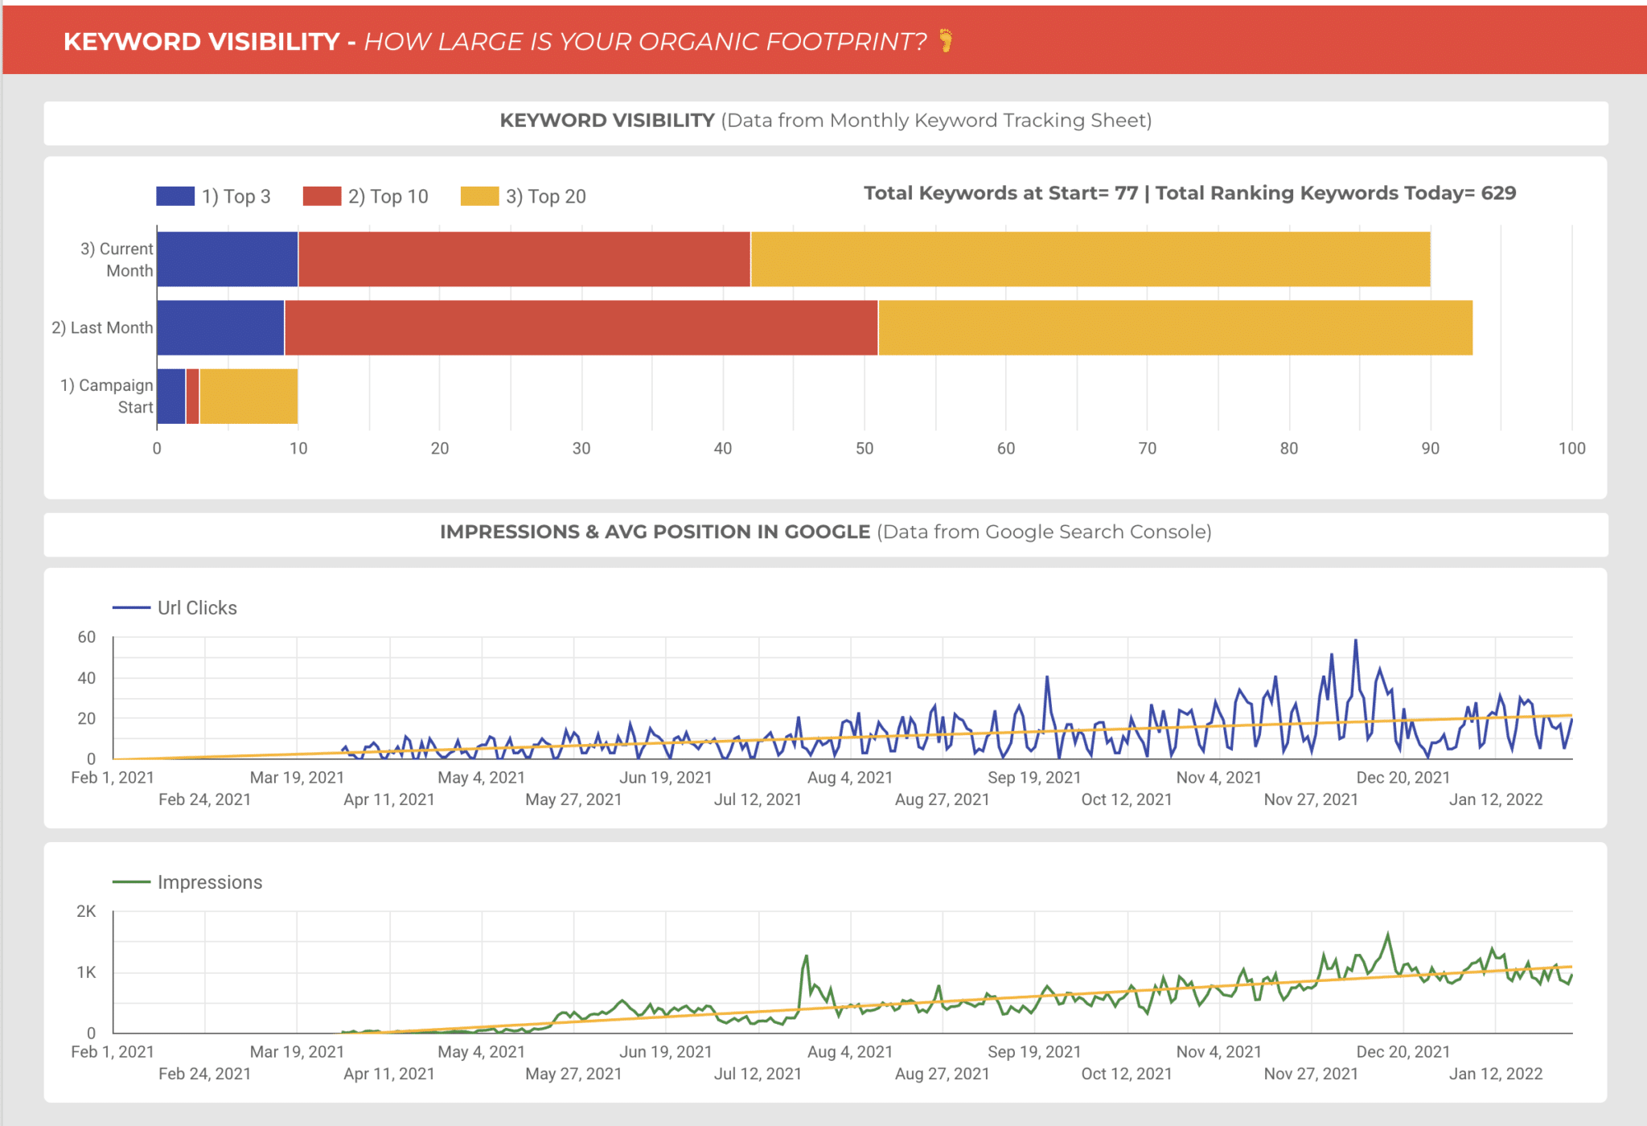The width and height of the screenshot is (1647, 1126).
Task: Click the 'IMPRESSIONS & AVG POSITION IN GOOGLE' heading
Action: click(655, 532)
